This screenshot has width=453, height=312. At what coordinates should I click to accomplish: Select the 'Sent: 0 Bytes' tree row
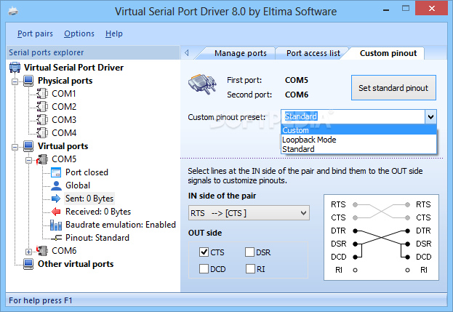(x=89, y=199)
